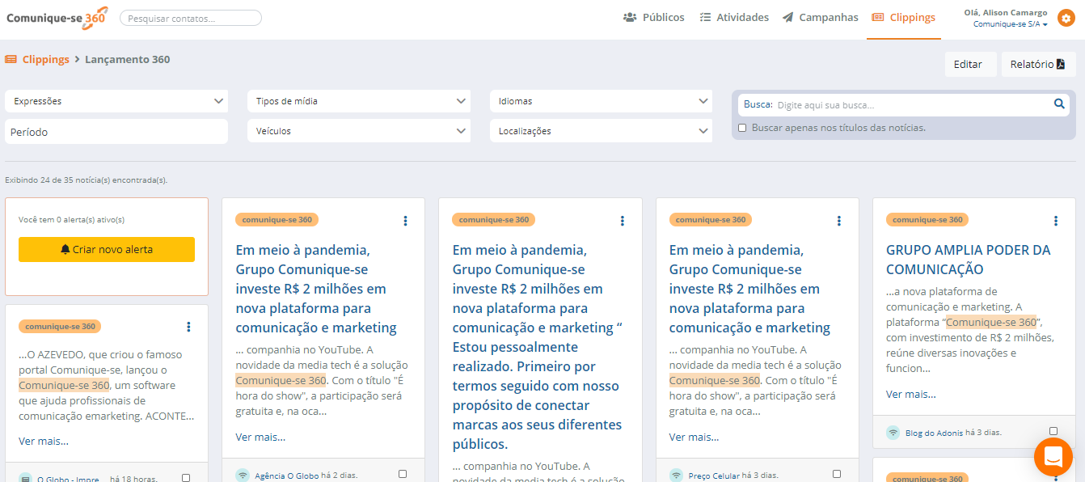1085x482 pixels.
Task: Click 'Ver mais...' on Agência O Globo card
Action: tap(260, 437)
